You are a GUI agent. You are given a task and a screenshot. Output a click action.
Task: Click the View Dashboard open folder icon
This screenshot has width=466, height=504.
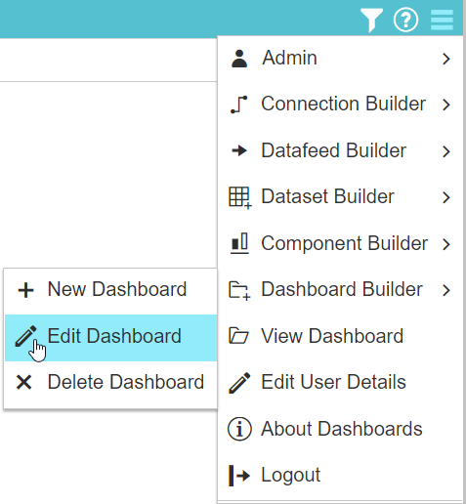tap(239, 336)
